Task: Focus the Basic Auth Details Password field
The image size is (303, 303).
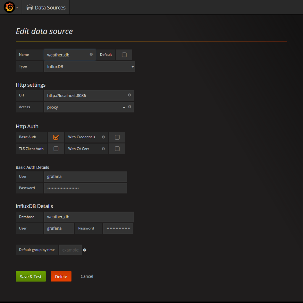Action: click(86, 188)
